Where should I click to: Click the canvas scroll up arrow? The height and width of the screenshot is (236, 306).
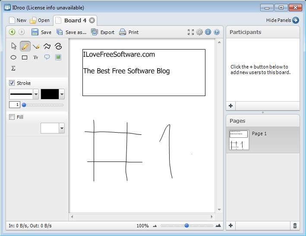click(x=219, y=42)
